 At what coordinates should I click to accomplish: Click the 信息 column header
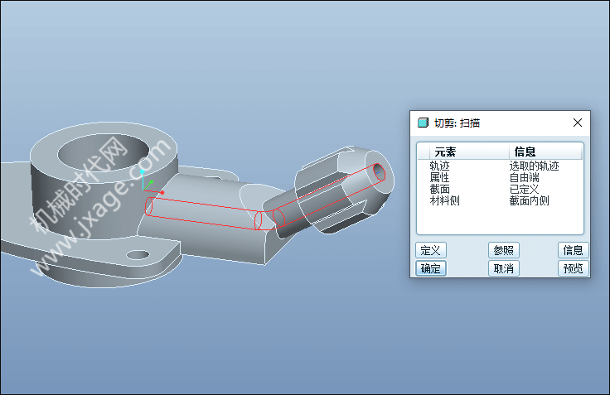545,152
